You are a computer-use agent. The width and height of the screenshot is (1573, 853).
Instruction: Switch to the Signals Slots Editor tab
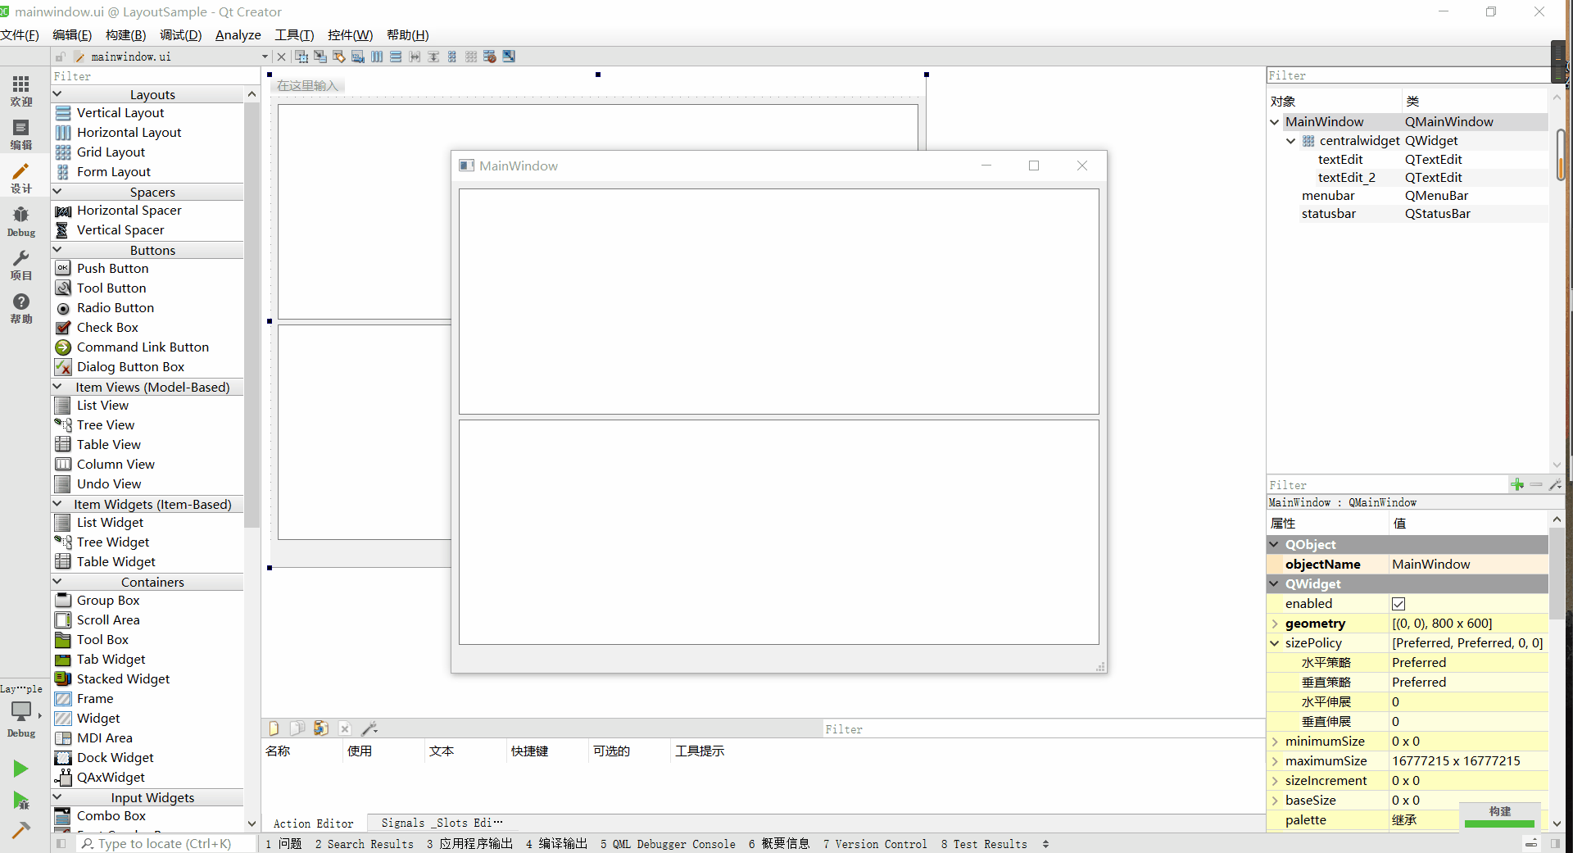click(441, 823)
